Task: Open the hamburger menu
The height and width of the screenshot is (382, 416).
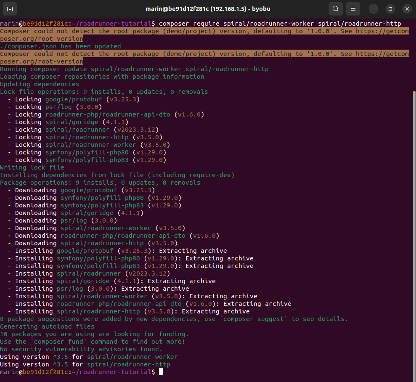Action: 353,9
